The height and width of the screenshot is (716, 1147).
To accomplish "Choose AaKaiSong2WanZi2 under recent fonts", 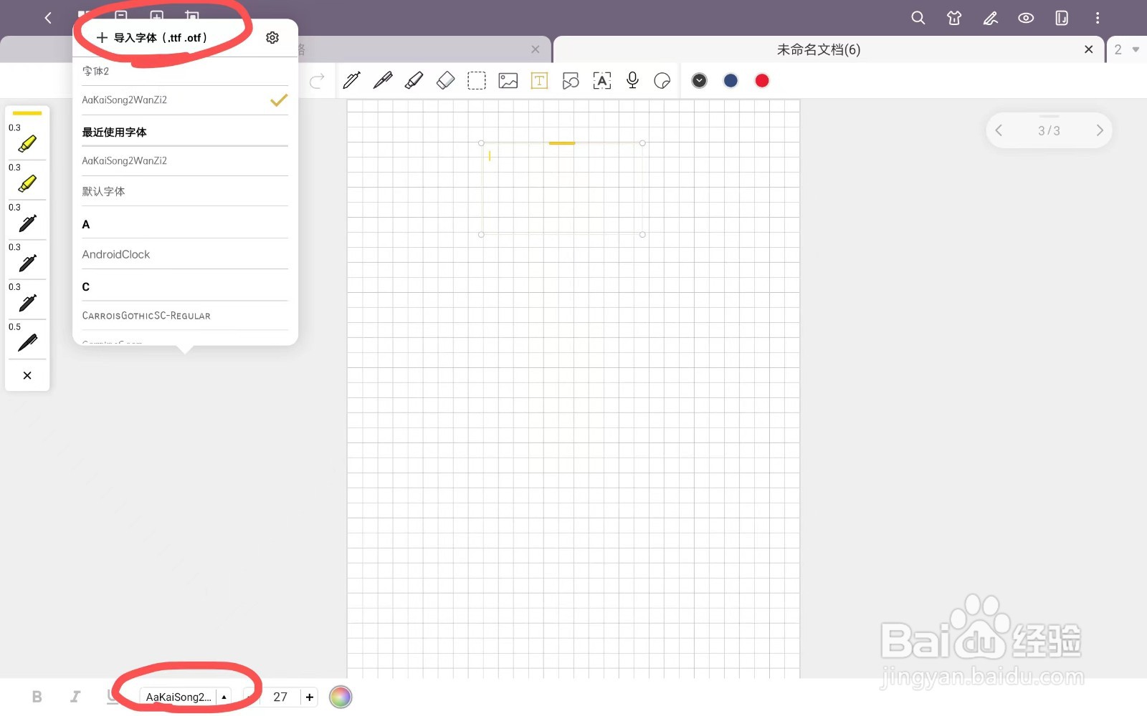I will coord(185,161).
